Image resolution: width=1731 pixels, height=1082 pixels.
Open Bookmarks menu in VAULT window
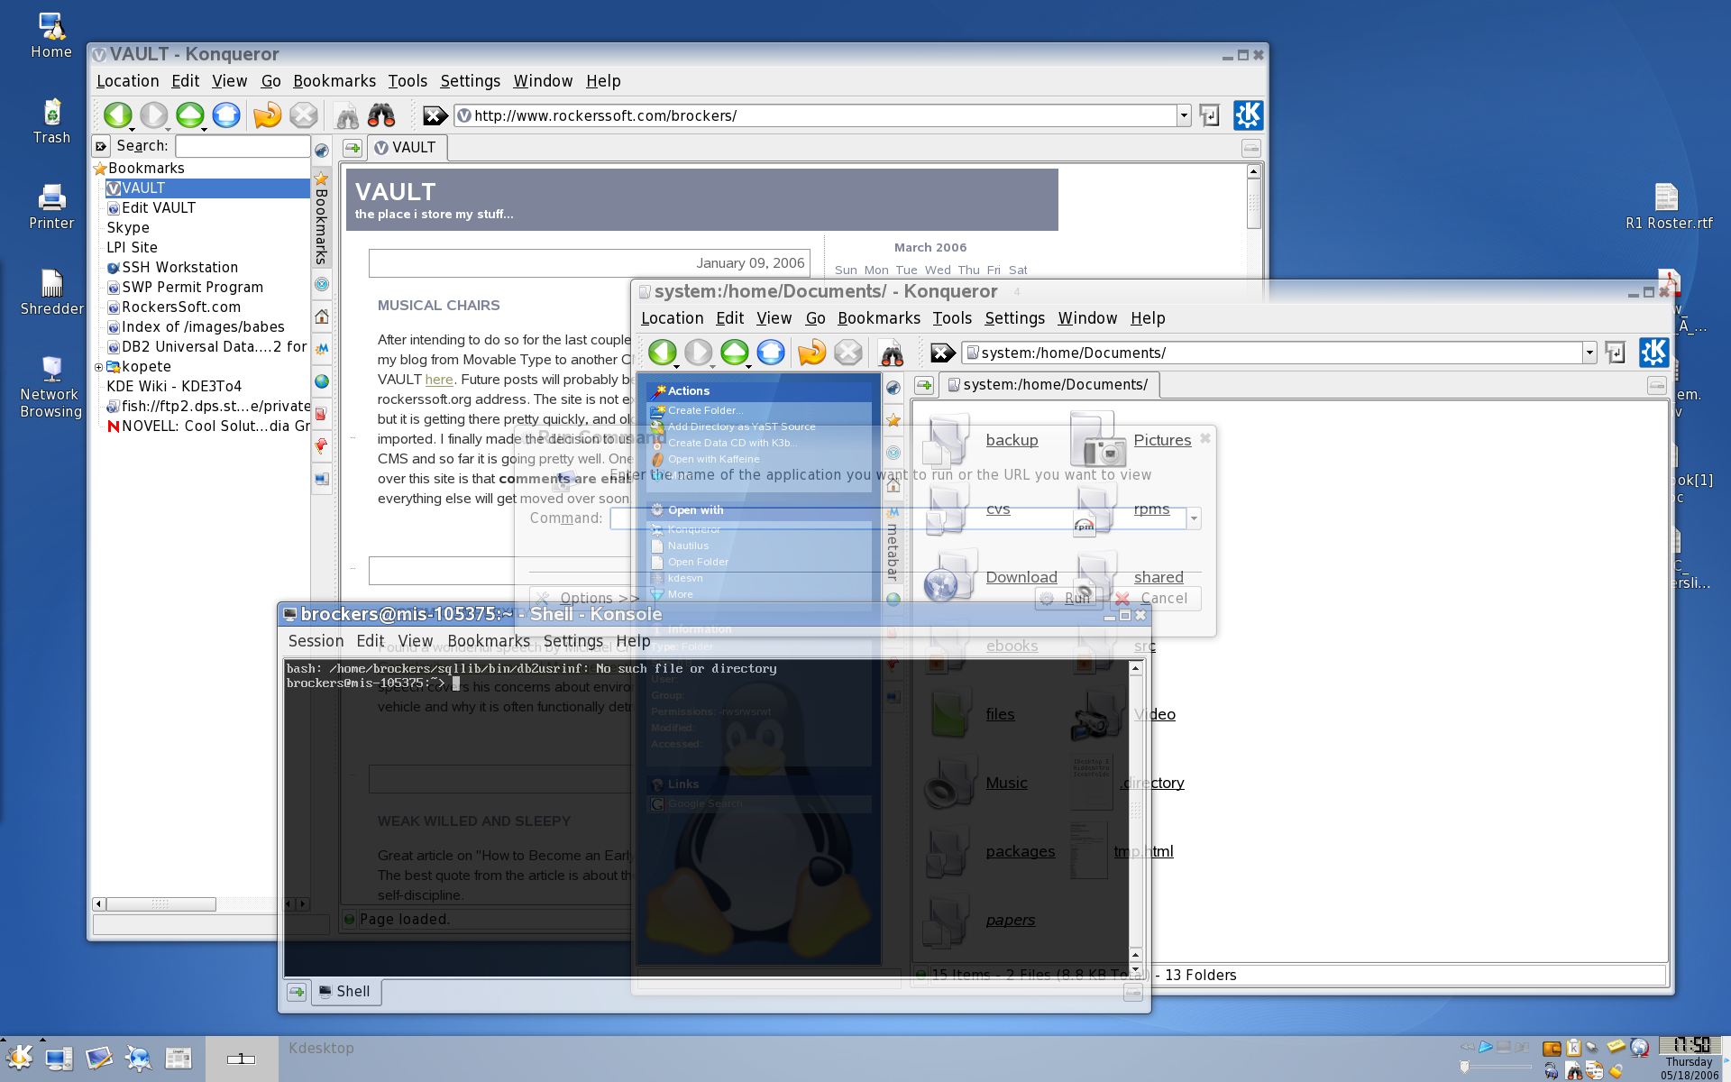tap(334, 81)
